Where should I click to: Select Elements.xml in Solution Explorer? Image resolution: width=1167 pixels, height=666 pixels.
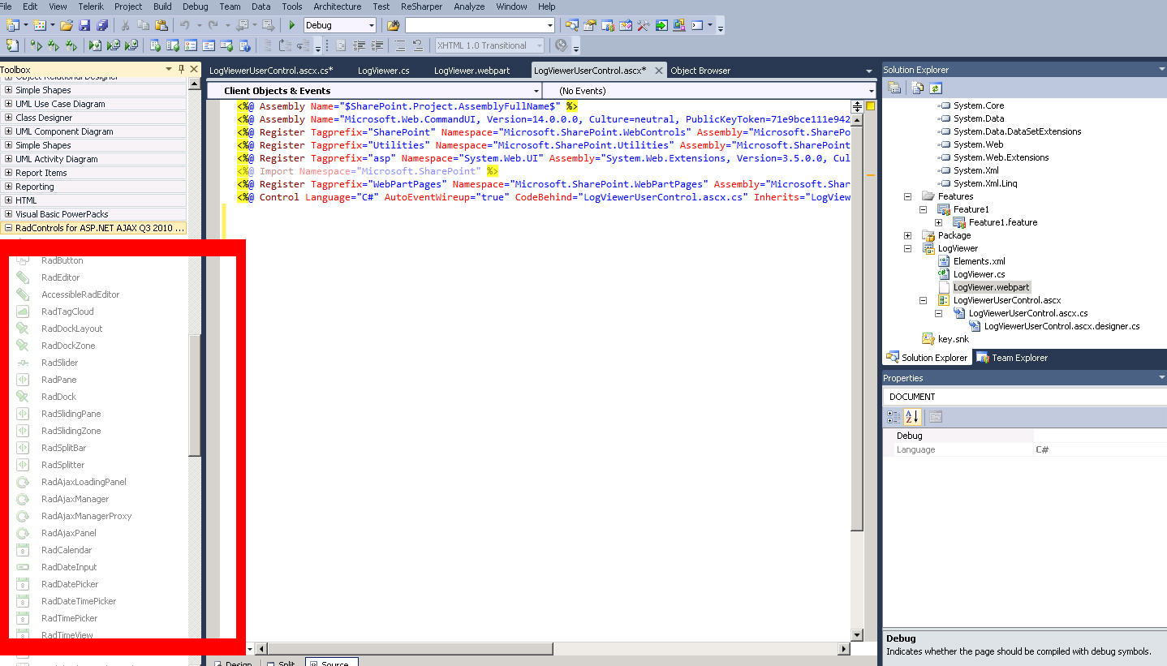(x=979, y=261)
